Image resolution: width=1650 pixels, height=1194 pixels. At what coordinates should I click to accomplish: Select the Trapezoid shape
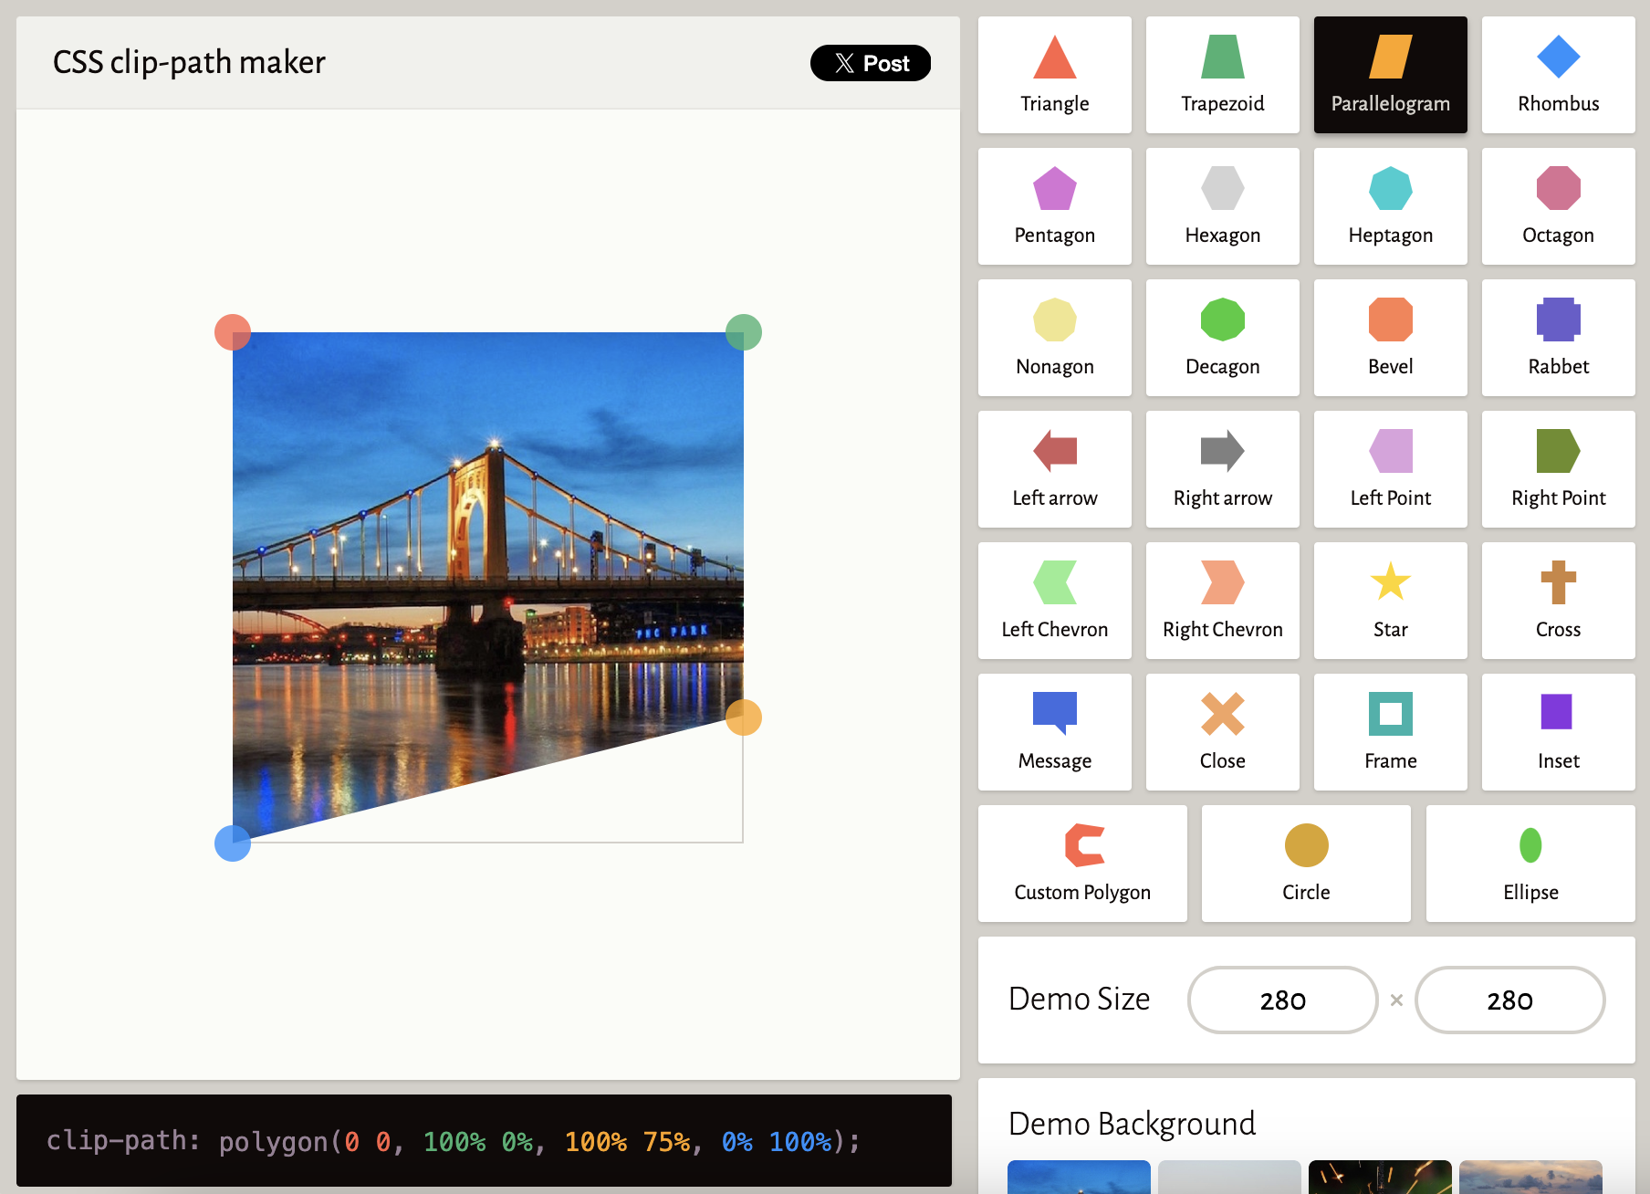[x=1222, y=75]
